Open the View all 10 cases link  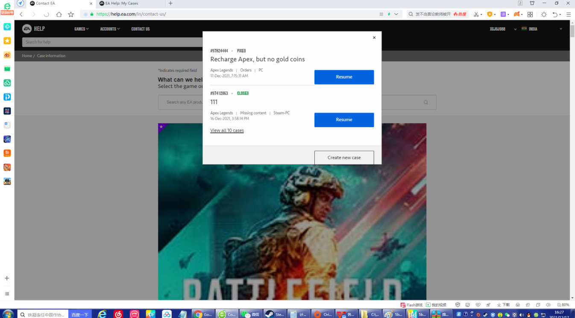click(x=227, y=131)
